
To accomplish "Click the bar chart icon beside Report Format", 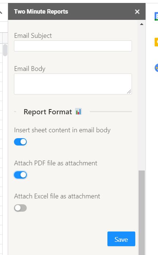I will 78,112.
